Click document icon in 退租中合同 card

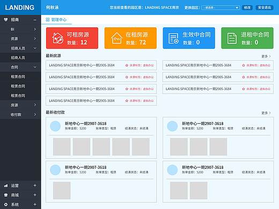(x=232, y=38)
